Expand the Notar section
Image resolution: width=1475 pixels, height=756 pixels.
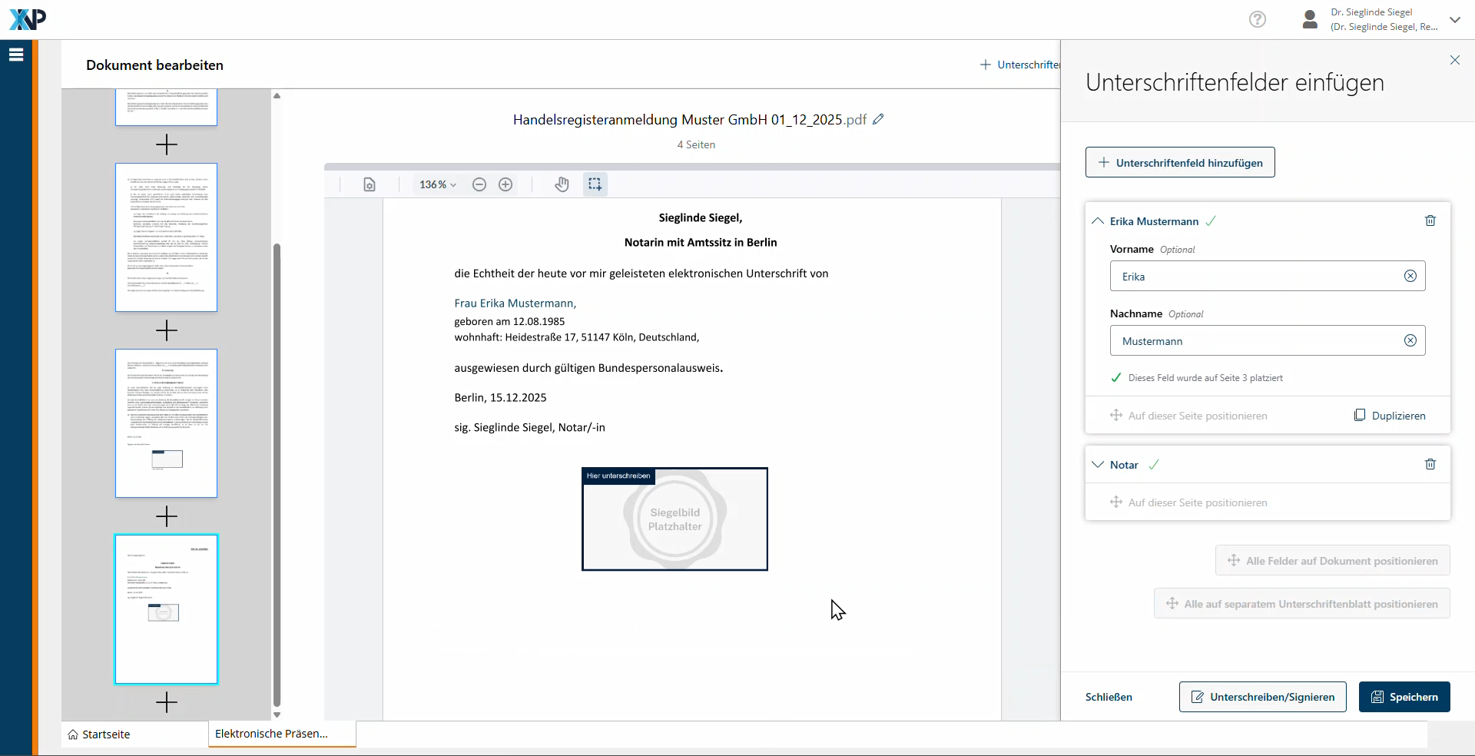pyautogui.click(x=1098, y=465)
